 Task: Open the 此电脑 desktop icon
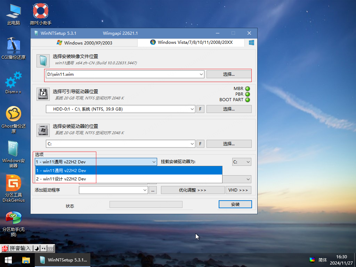coord(14,14)
